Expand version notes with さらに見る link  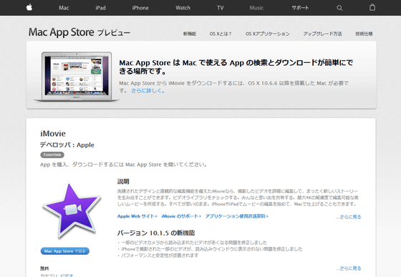348,268
